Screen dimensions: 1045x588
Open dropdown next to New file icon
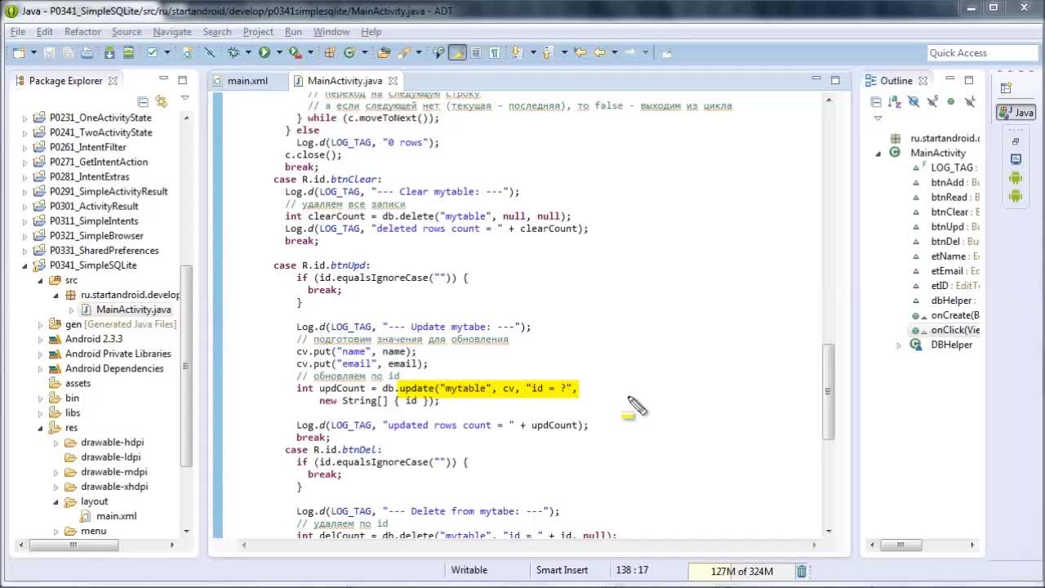(x=33, y=53)
